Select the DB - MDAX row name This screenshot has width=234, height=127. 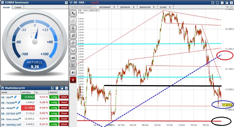(8, 108)
